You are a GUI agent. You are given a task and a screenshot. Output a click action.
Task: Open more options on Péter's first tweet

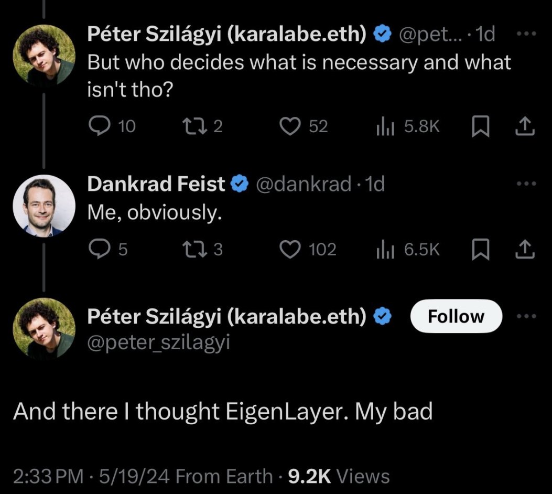click(526, 34)
